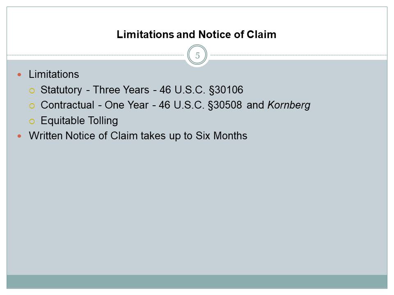
Task: Click the top-level Limitations bullet text
Action: (x=54, y=75)
